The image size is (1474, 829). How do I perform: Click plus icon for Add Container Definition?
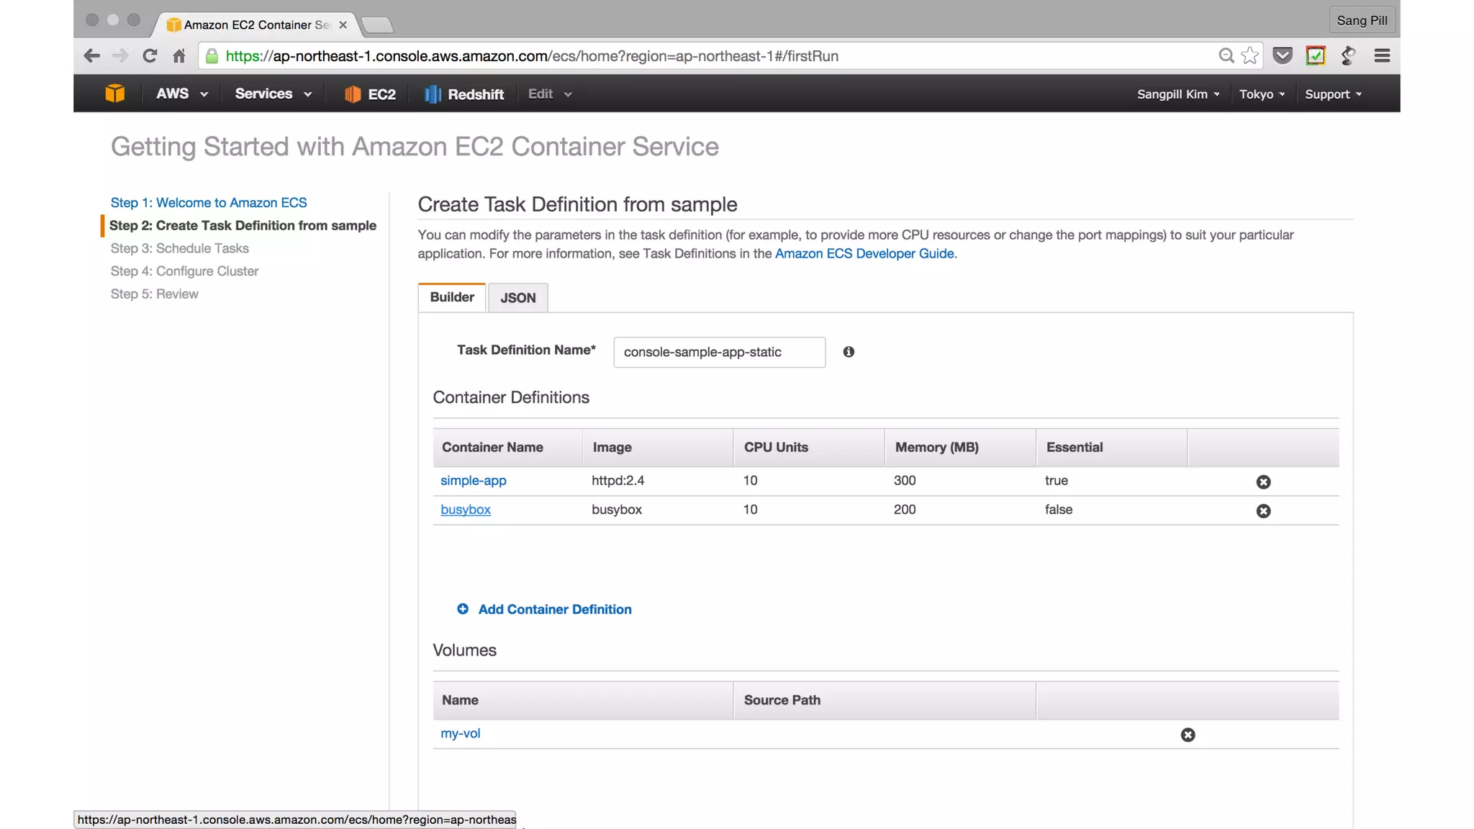[x=463, y=609]
